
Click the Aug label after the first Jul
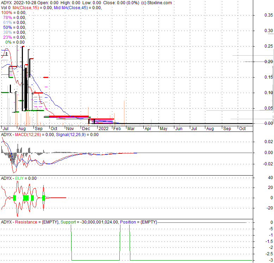[22, 129]
